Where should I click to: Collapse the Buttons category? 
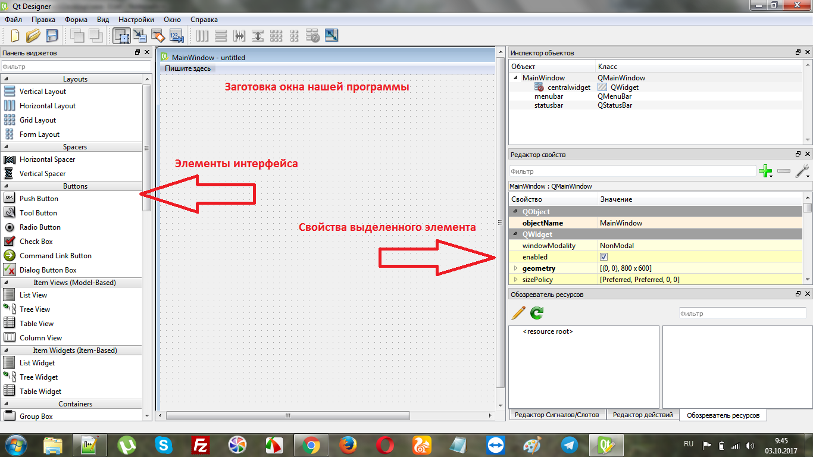[x=7, y=186]
